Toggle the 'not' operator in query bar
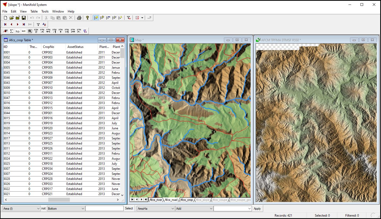381x219 pixels. click(x=43, y=209)
